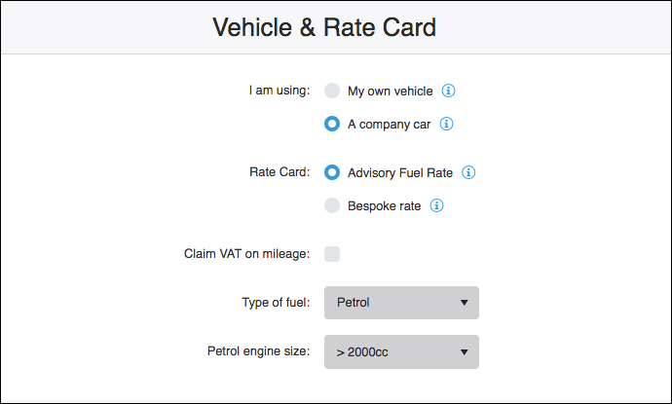Screen dimensions: 672x404
Task: Switch to Bespoke rate radio option
Action: pyautogui.click(x=332, y=205)
